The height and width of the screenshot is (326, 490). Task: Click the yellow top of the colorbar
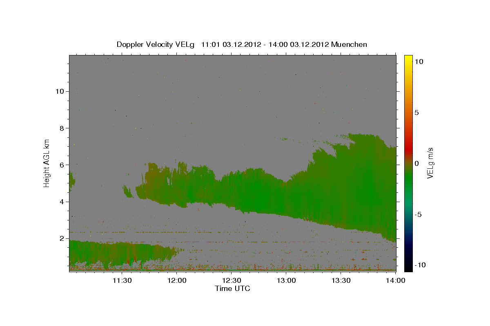[408, 58]
